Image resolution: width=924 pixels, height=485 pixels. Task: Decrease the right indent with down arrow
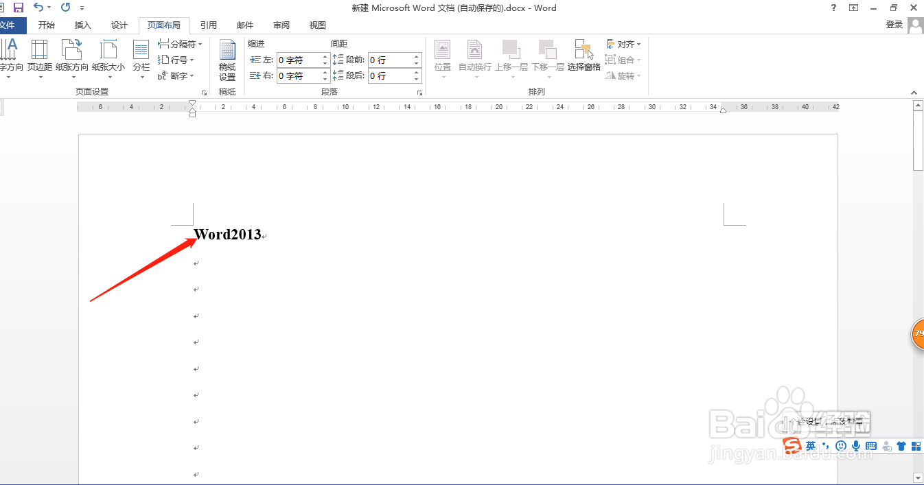click(325, 80)
